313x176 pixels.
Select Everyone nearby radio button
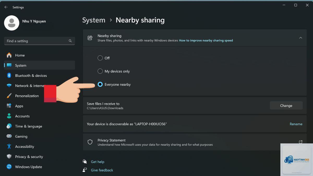click(100, 84)
